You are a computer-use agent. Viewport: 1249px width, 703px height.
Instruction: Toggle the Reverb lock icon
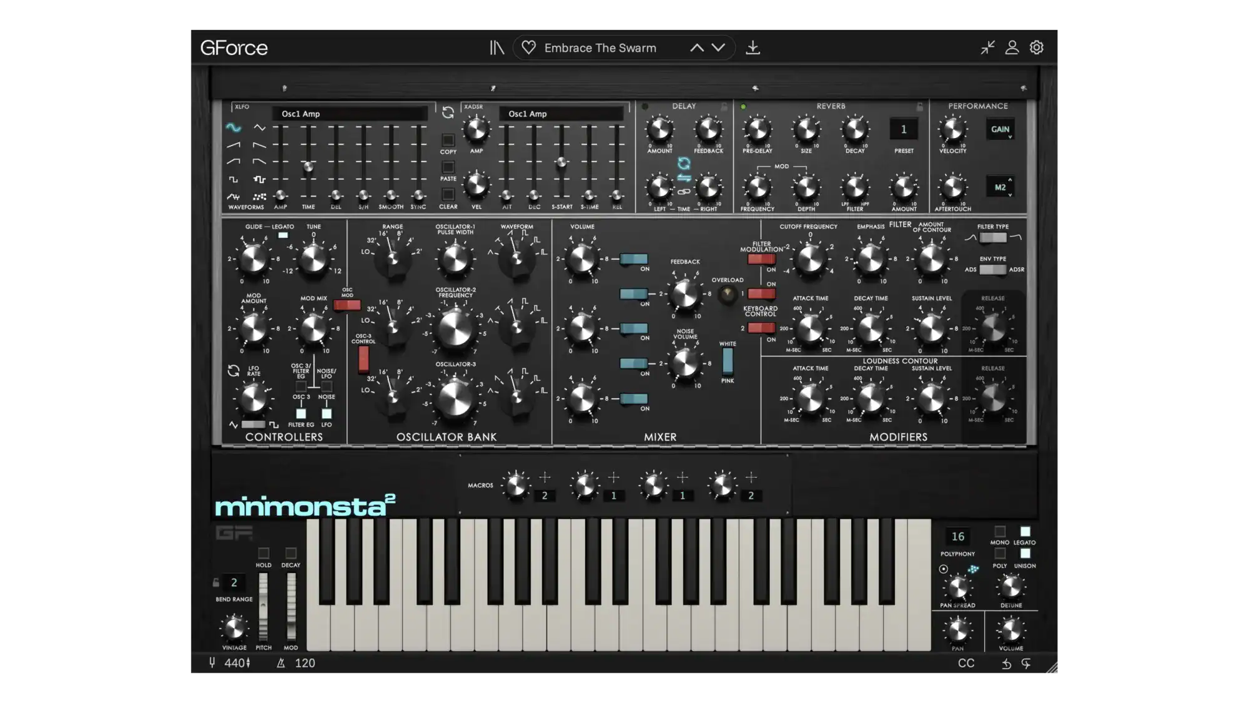coord(919,107)
